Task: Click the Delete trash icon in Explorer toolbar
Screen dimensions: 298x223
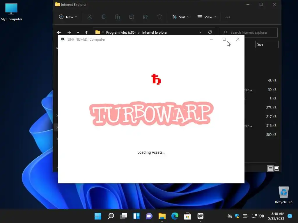Action: tap(159, 17)
